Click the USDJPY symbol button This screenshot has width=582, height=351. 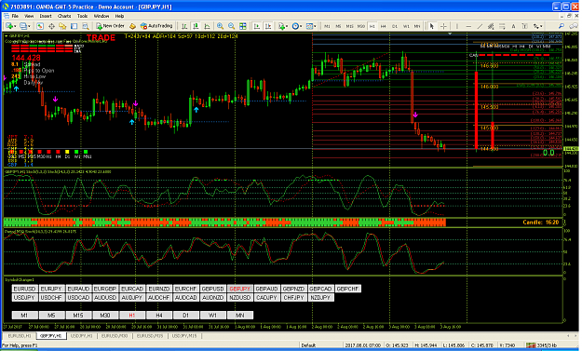click(x=24, y=298)
